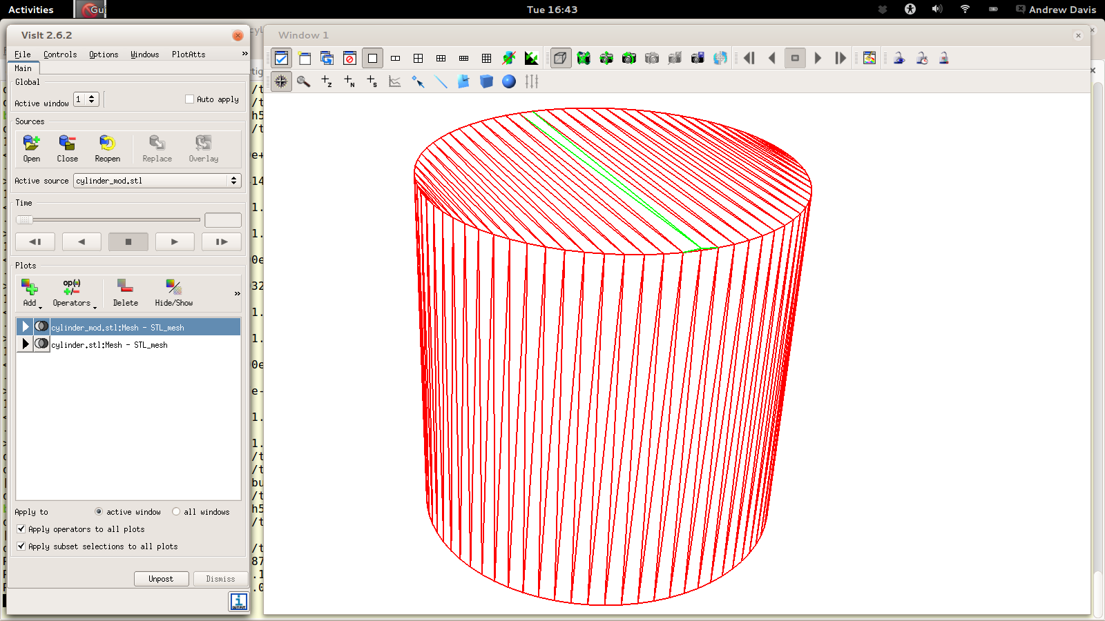Click the clone window toolbar icon
The width and height of the screenshot is (1105, 621).
coord(327,58)
